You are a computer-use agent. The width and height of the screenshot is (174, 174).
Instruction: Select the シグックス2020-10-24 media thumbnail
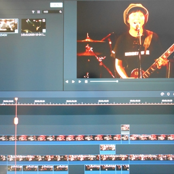pyautogui.click(x=33, y=26)
